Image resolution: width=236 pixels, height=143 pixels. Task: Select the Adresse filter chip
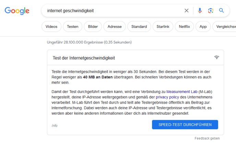[x=115, y=27]
